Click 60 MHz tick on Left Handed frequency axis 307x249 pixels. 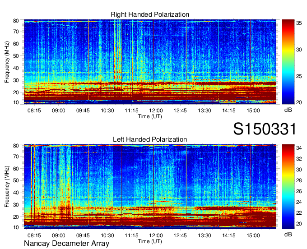16,169
